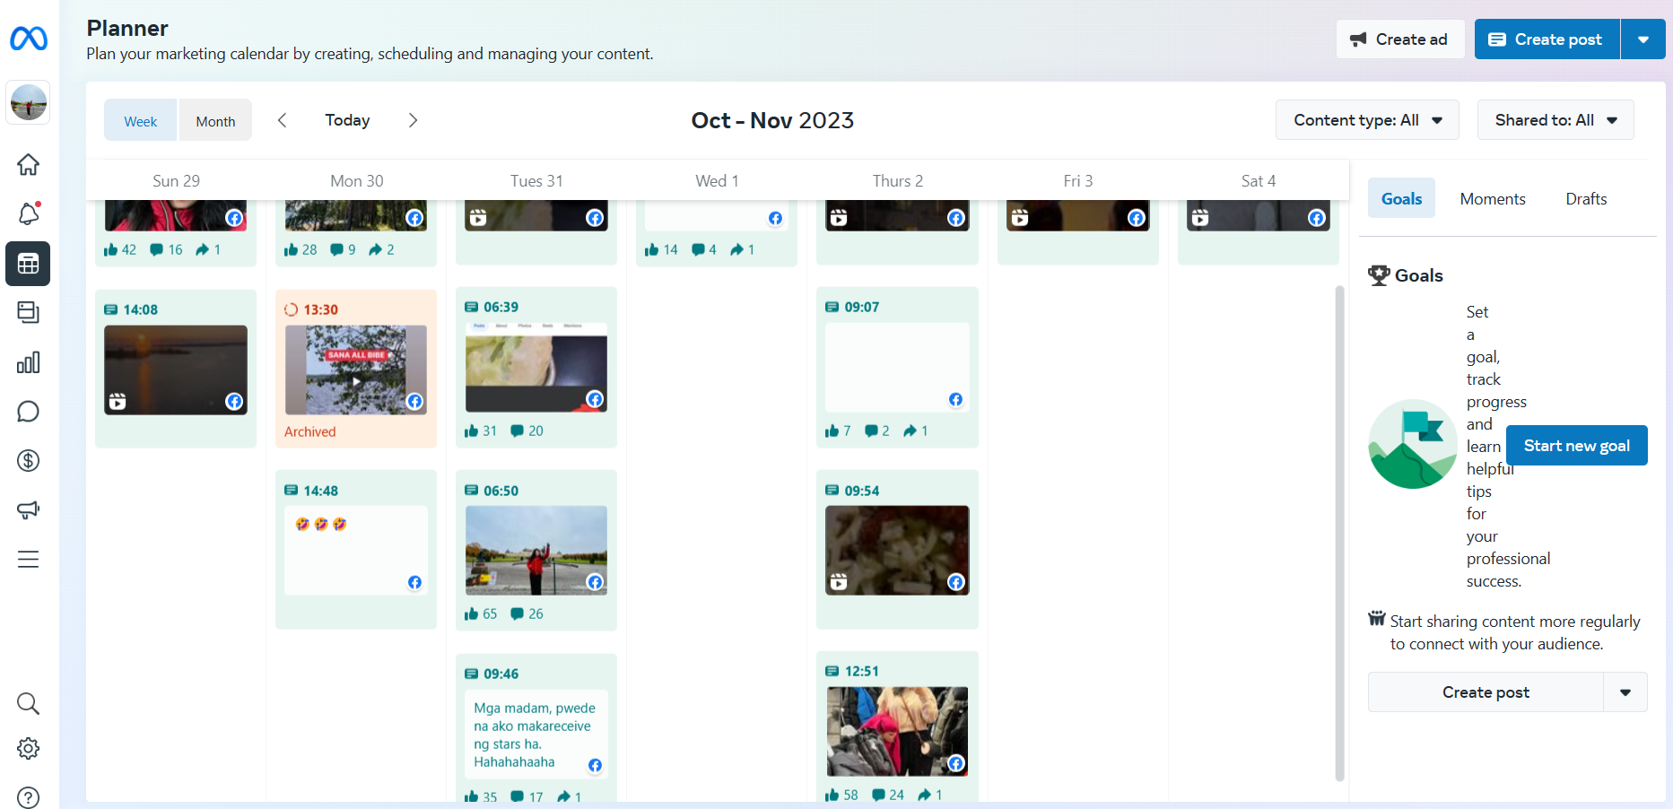Open the Planner calendar icon in sidebar
This screenshot has height=809, width=1673.
[29, 264]
